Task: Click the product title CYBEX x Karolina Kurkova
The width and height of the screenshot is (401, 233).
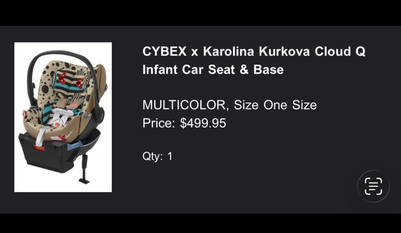Action: (254, 52)
